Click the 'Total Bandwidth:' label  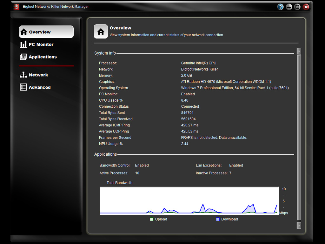(x=120, y=183)
